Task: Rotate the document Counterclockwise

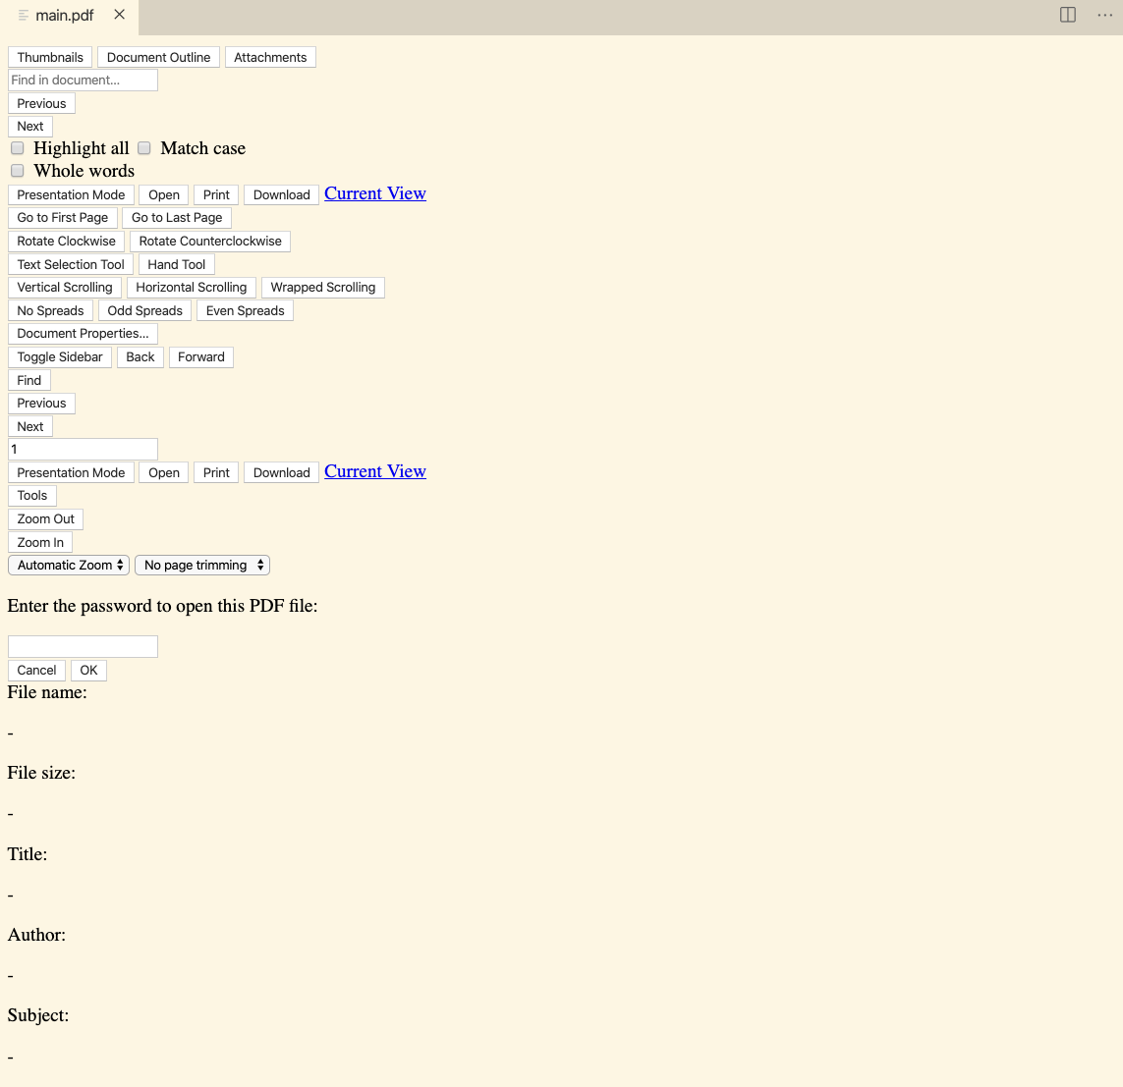Action: pos(210,242)
